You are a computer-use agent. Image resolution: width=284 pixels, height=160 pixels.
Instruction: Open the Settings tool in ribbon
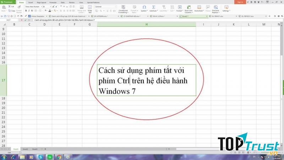click(226, 8)
